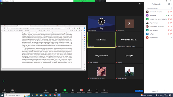Screen dimensions: 173x97
Task: Close the Participants panel
Action: click(171, 4)
